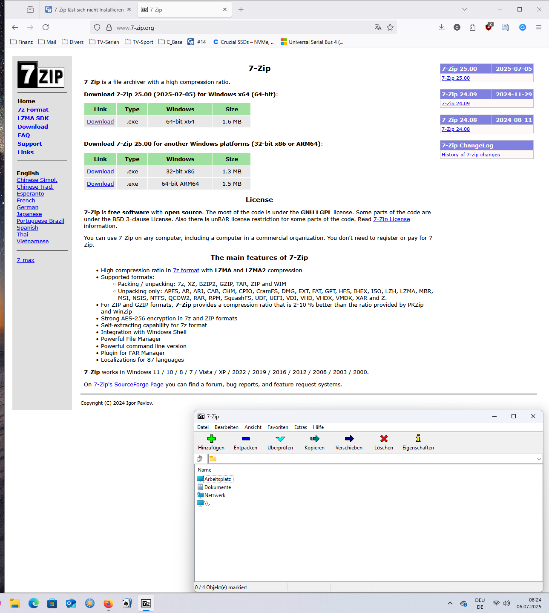Sort by the Name column header

pos(229,470)
